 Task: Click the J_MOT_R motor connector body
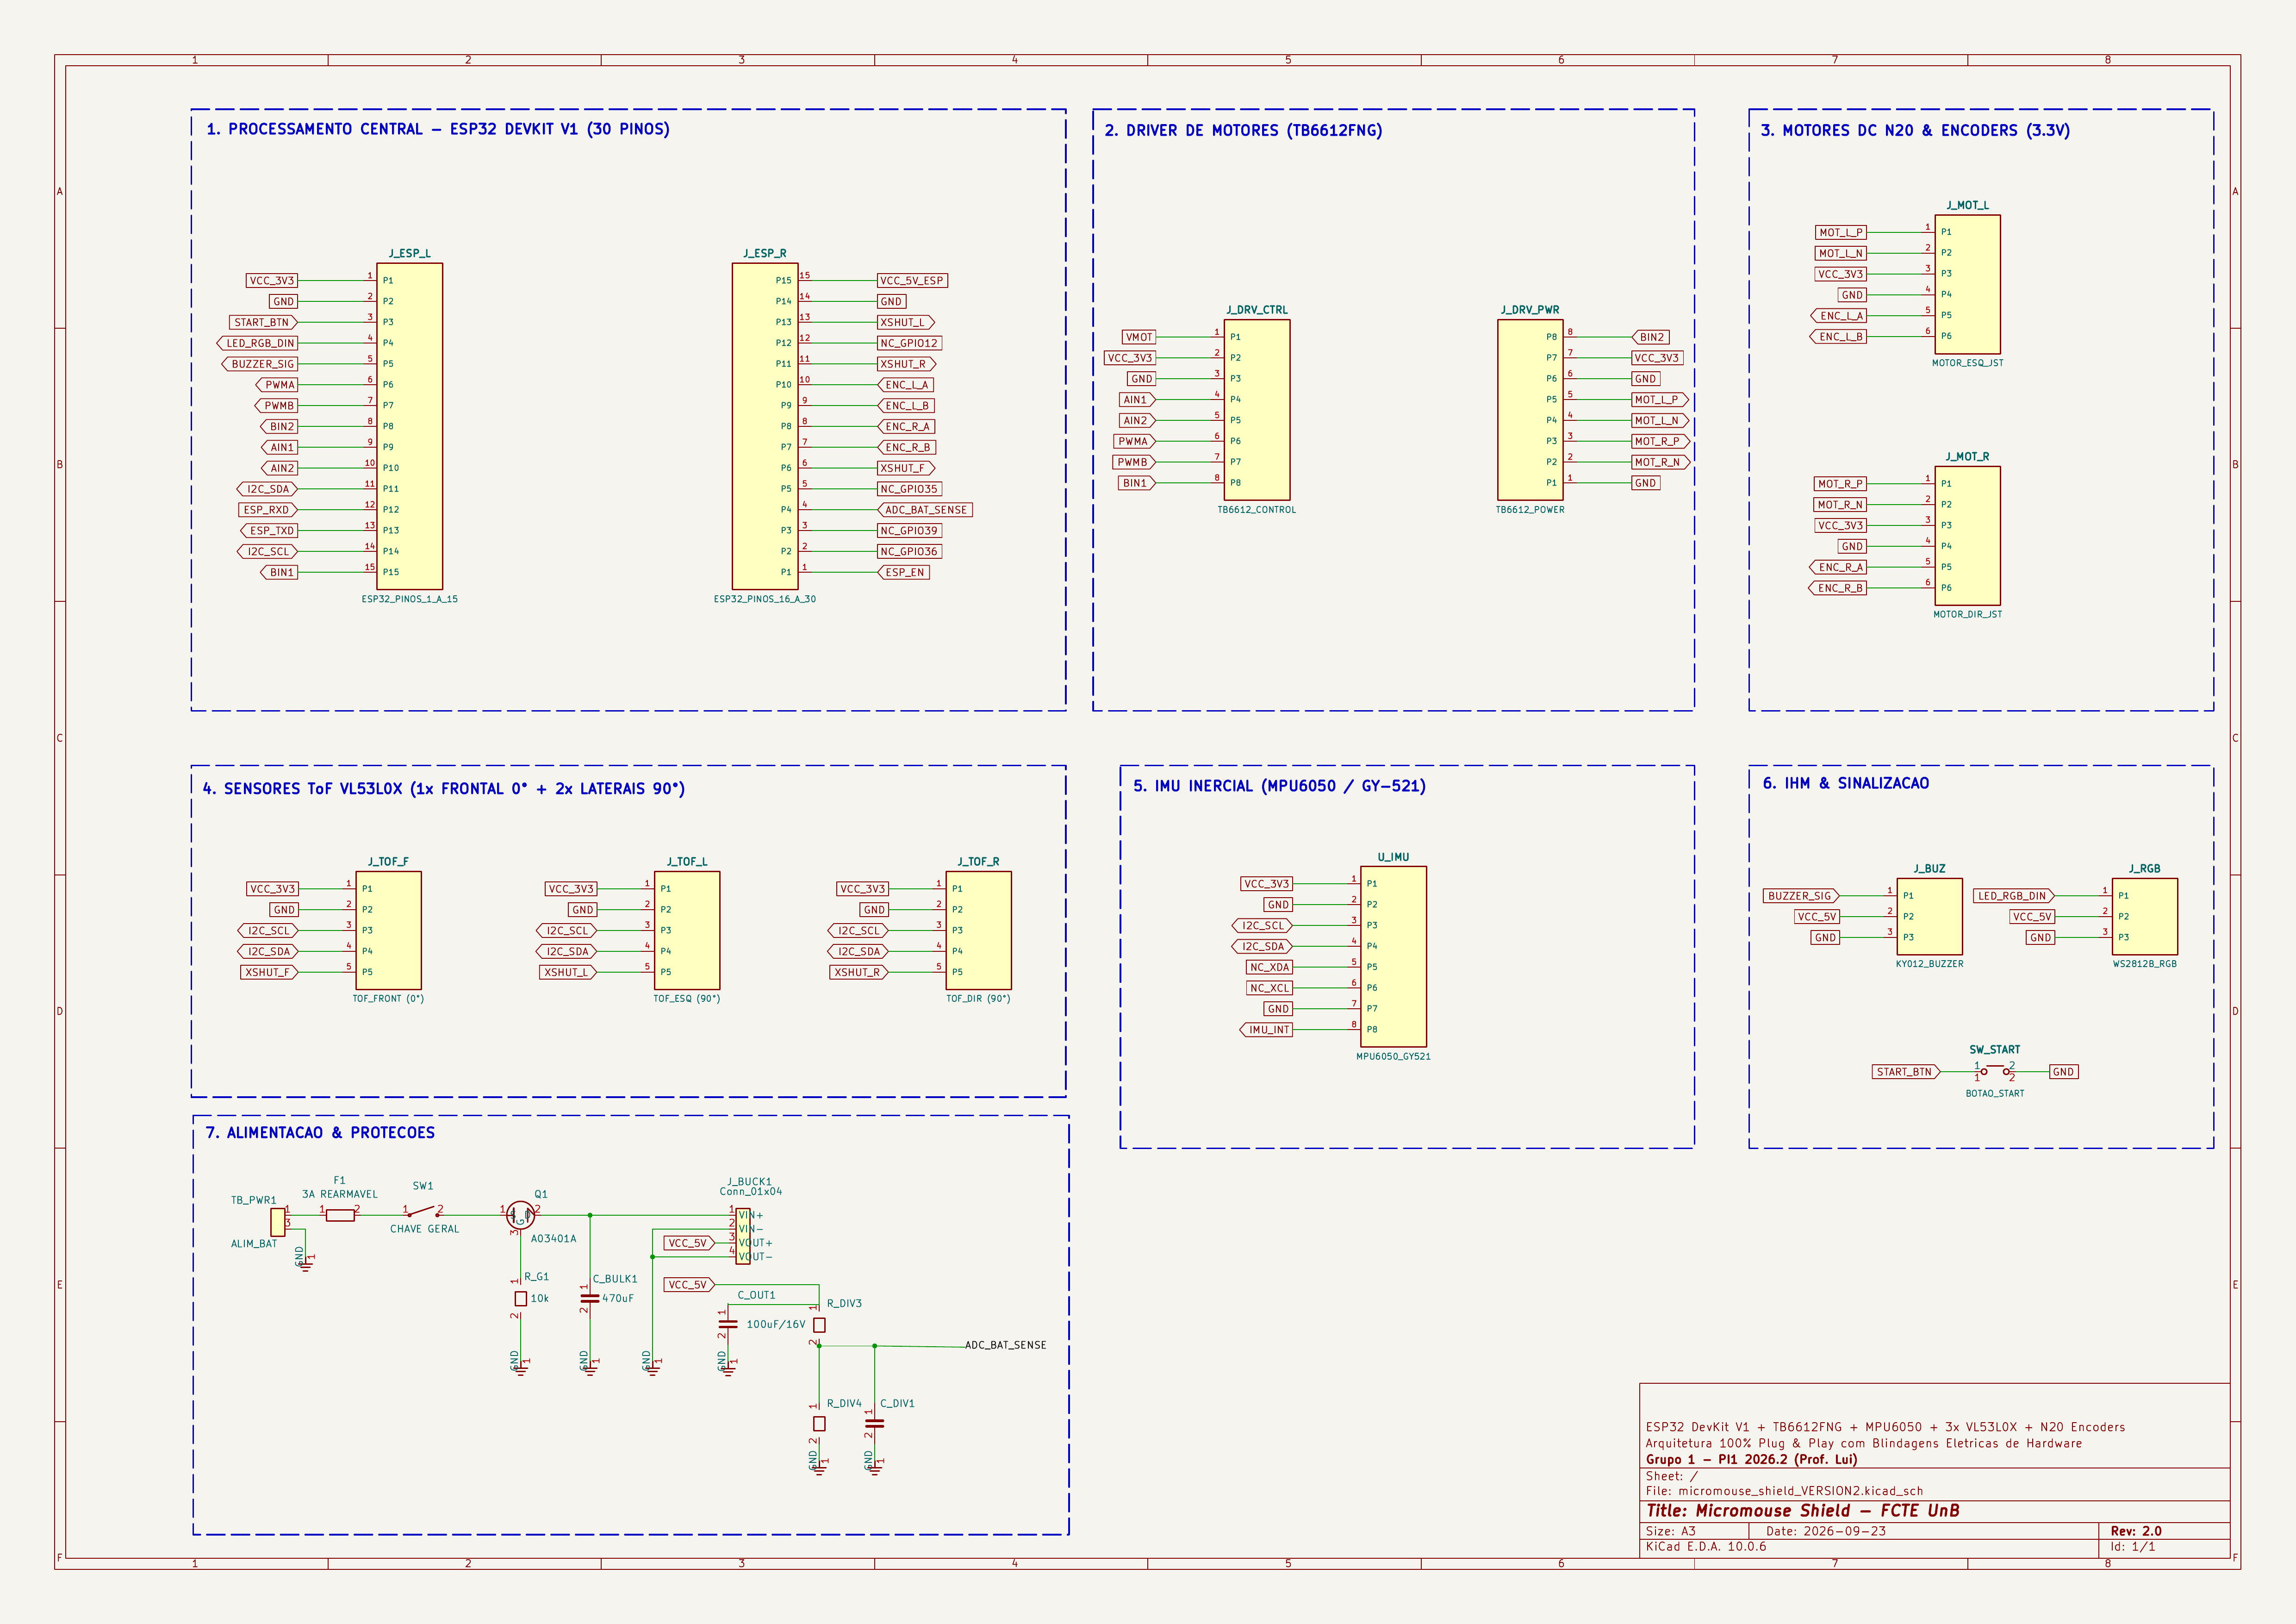pyautogui.click(x=1967, y=535)
